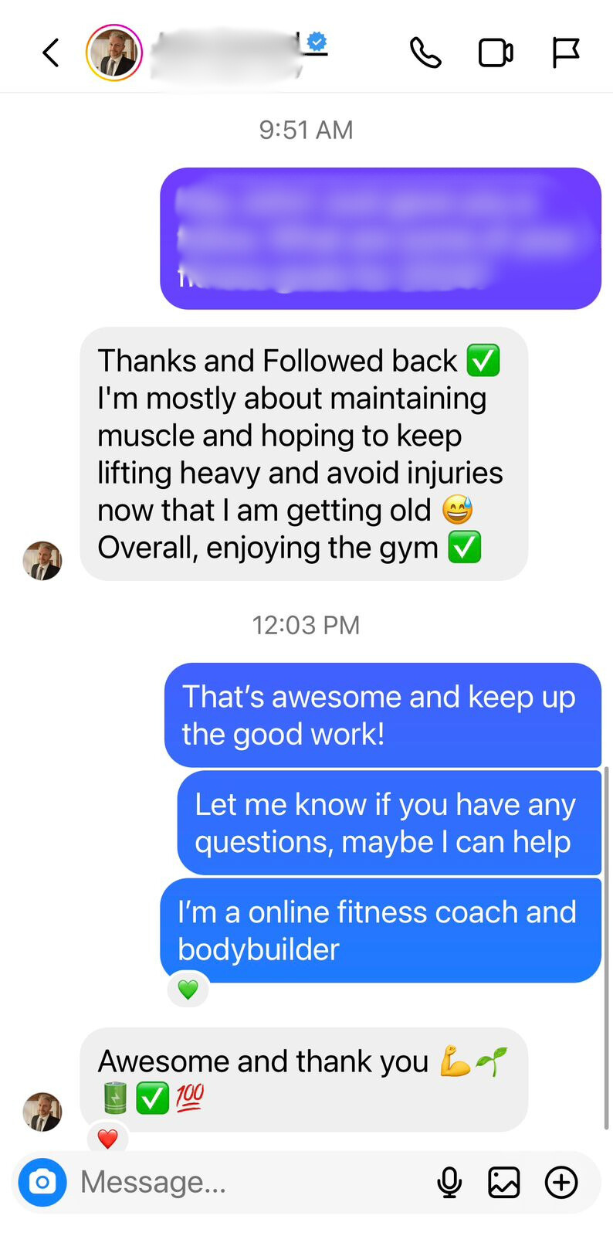Tap the verified badge beside username
This screenshot has height=1236, width=613.
point(317,42)
